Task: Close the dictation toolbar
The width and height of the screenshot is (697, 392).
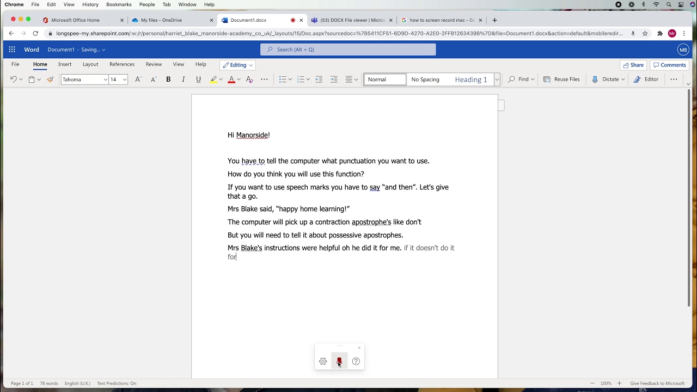Action: pos(359,348)
